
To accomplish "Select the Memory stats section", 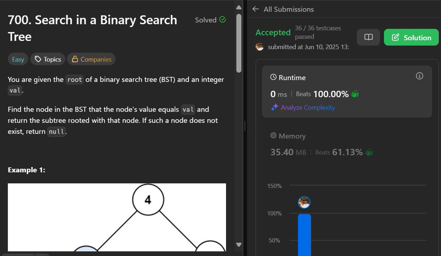I will coord(347,144).
